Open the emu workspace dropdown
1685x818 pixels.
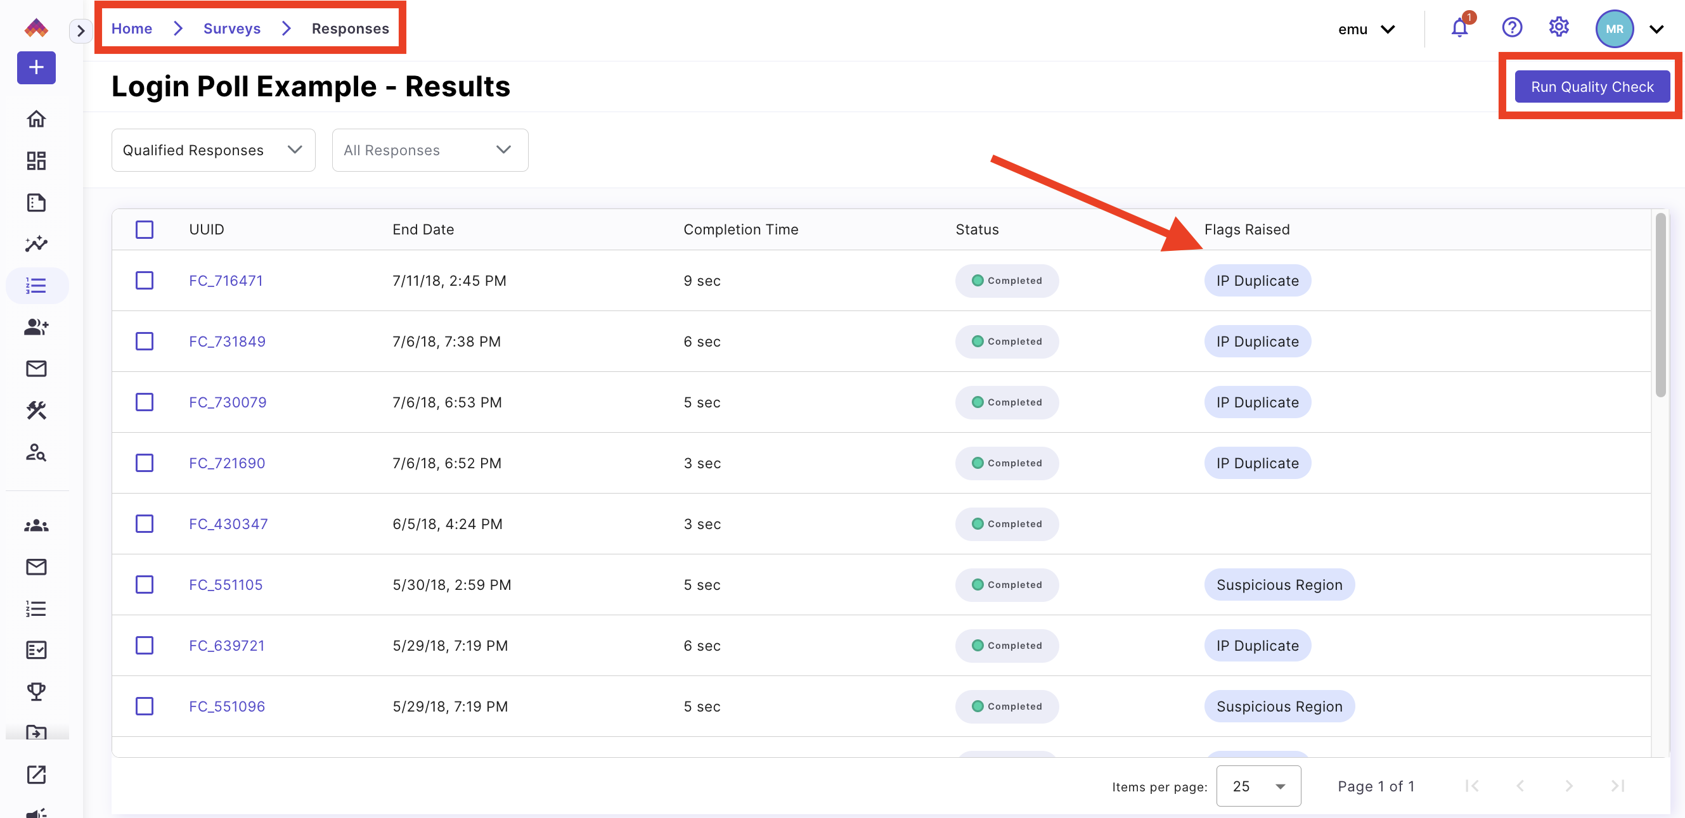tap(1366, 29)
